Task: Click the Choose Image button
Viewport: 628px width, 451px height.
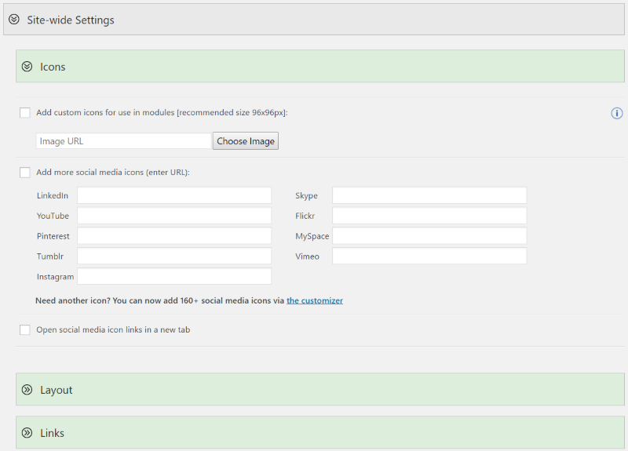Action: coord(246,141)
